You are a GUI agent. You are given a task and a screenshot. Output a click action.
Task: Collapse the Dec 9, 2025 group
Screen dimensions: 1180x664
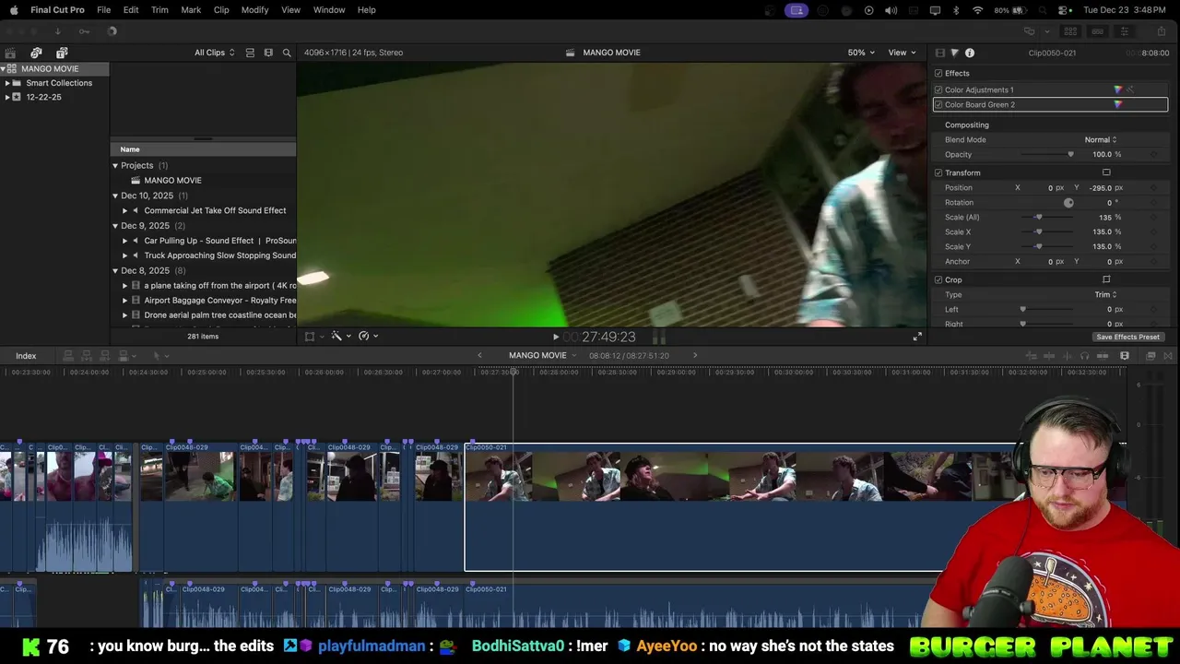click(115, 225)
